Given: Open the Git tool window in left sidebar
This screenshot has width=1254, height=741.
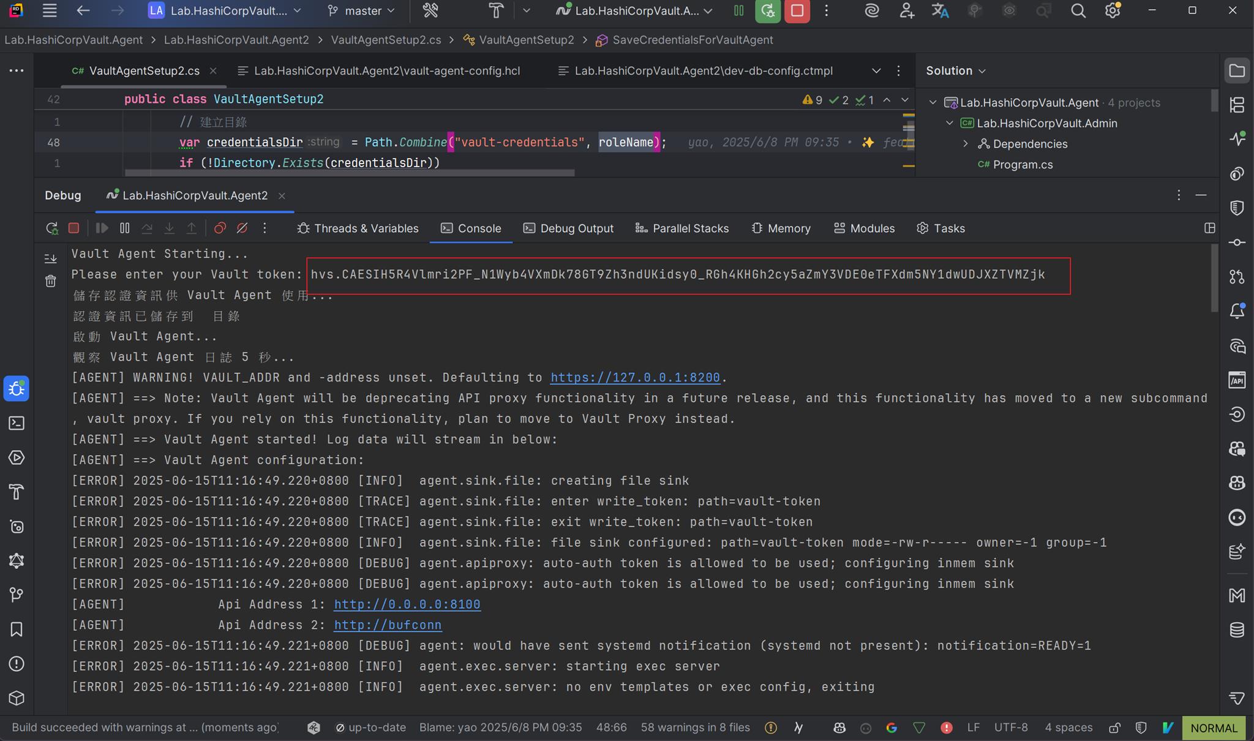Looking at the screenshot, I should coord(17,595).
